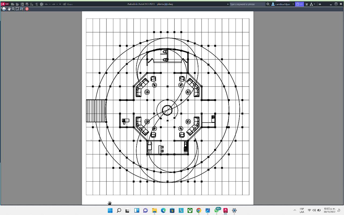Open Microsoft Edge from taskbar
Viewport: 344px width, 215px height.
pyautogui.click(x=163, y=210)
